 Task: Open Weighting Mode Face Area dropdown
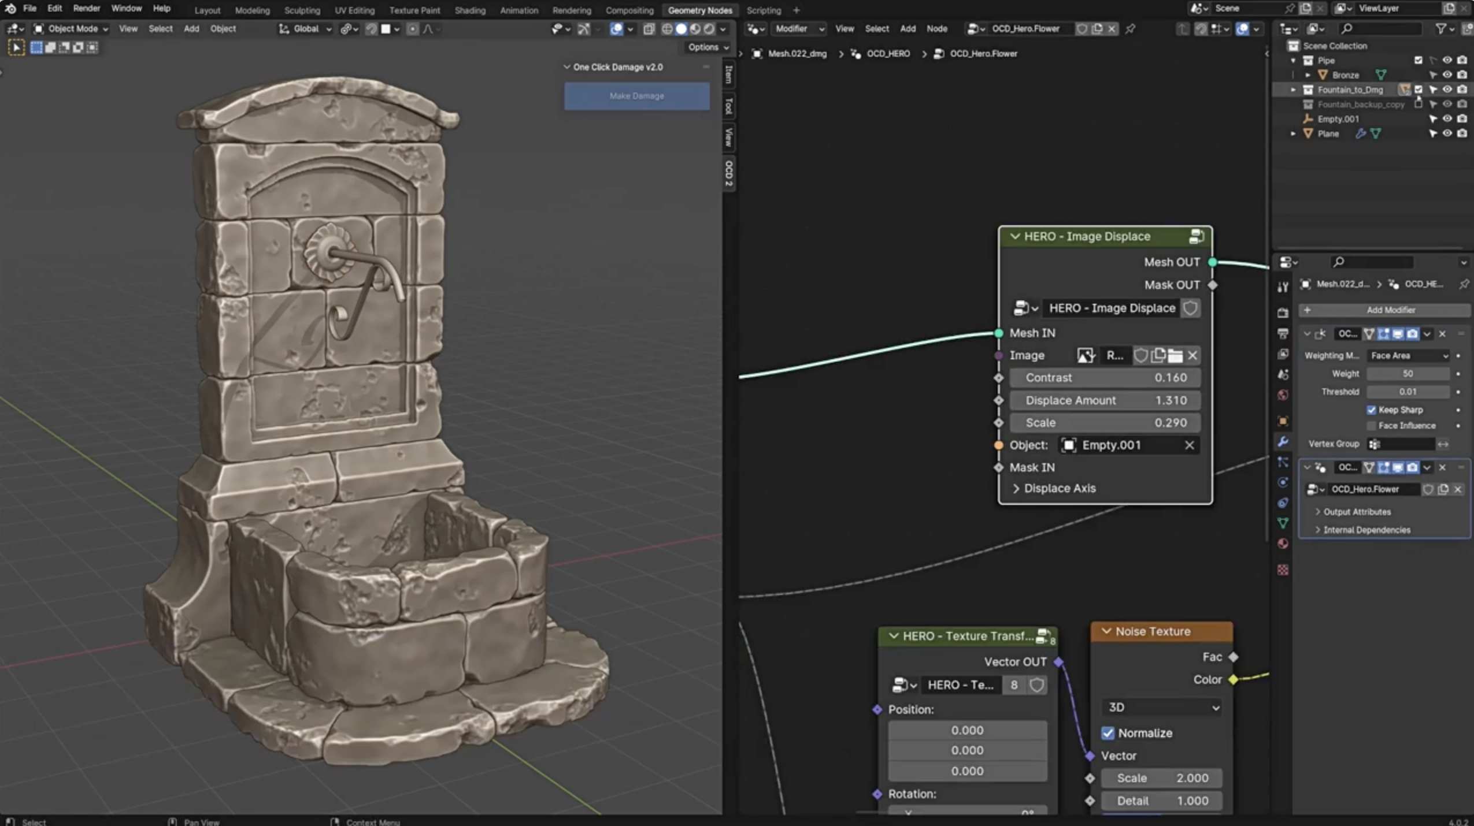(1409, 356)
